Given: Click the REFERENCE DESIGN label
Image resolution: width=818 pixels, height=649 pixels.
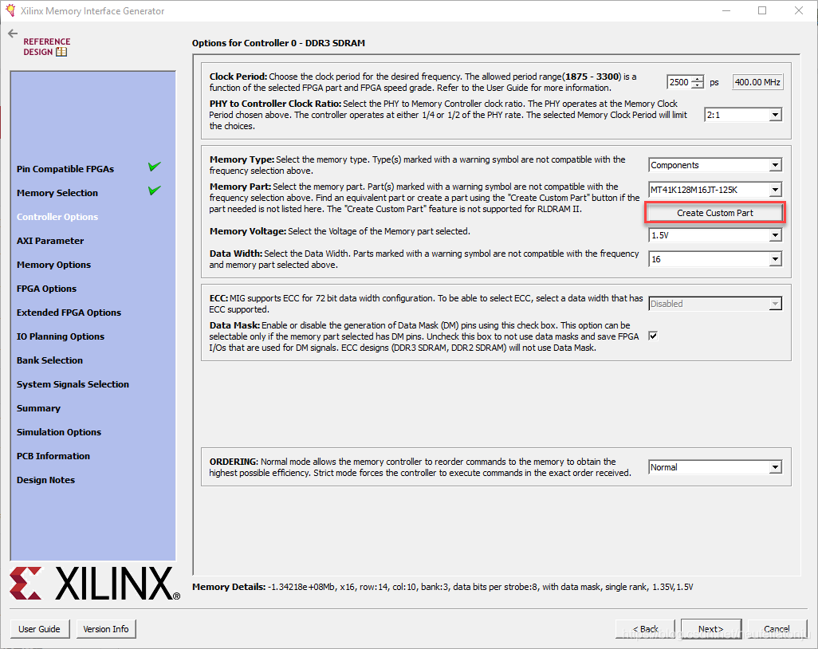Looking at the screenshot, I should tap(46, 46).
